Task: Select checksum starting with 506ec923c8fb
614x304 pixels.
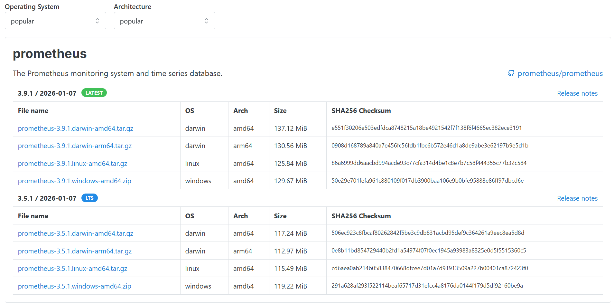Action: [428, 233]
